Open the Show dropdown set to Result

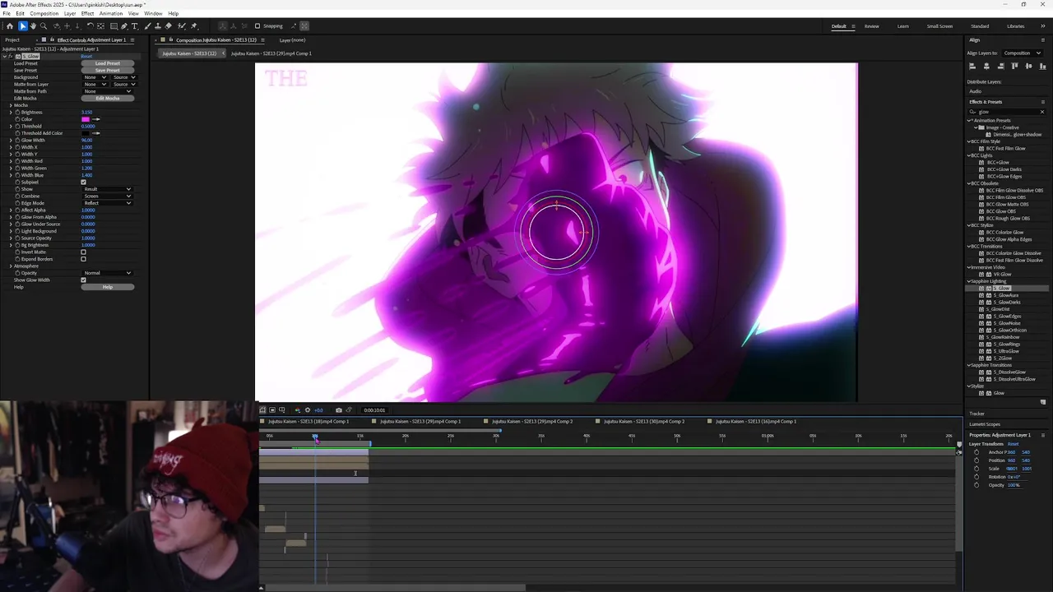(108, 189)
